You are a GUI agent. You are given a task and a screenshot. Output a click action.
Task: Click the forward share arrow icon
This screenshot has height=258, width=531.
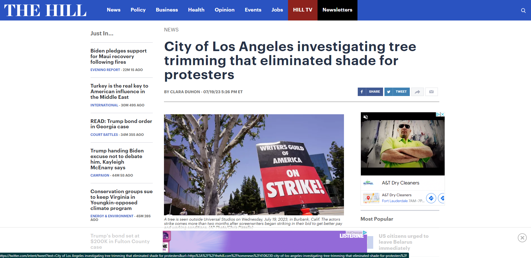tap(417, 92)
